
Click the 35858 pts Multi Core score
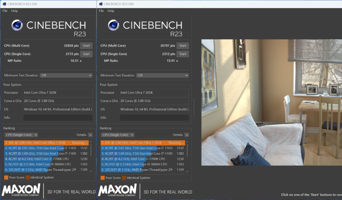pyautogui.click(x=71, y=46)
